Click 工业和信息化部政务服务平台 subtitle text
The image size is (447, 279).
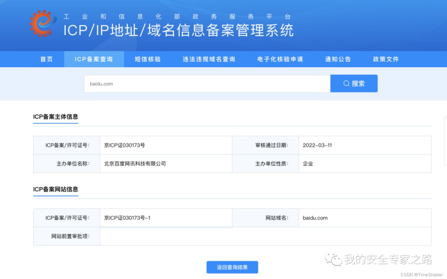(x=177, y=17)
